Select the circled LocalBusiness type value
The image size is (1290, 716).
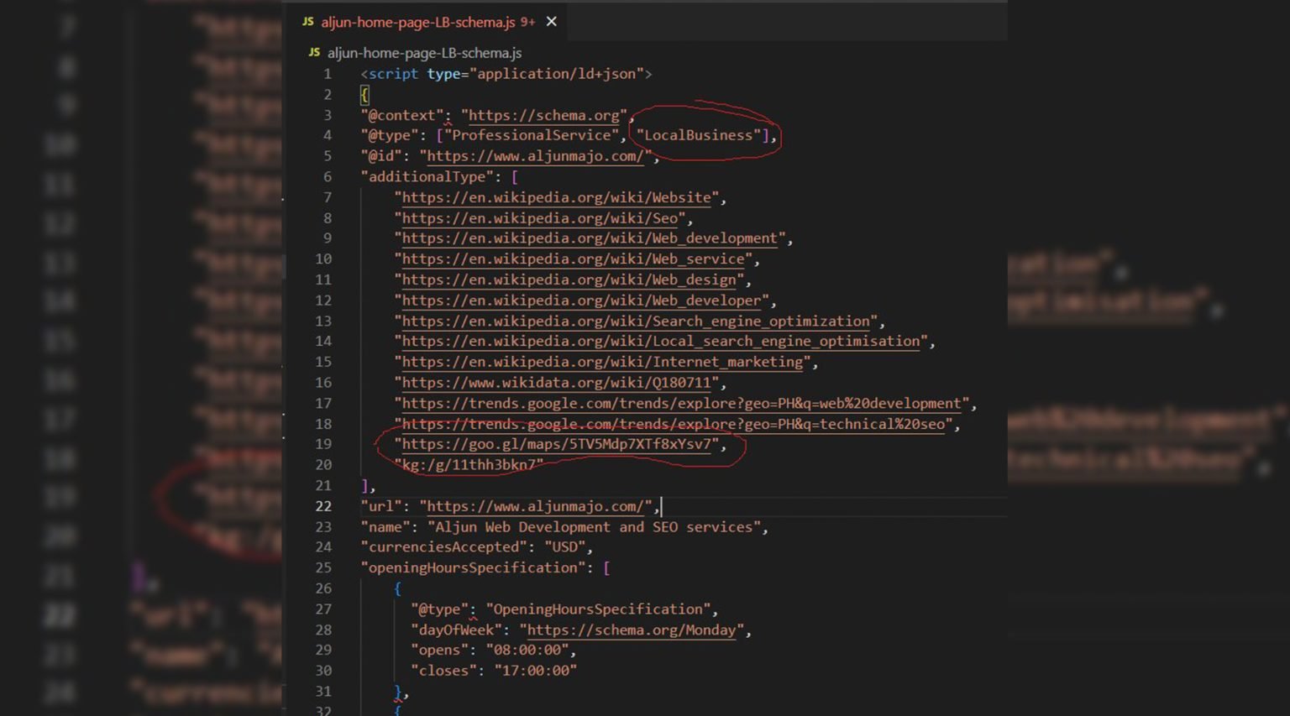point(700,134)
